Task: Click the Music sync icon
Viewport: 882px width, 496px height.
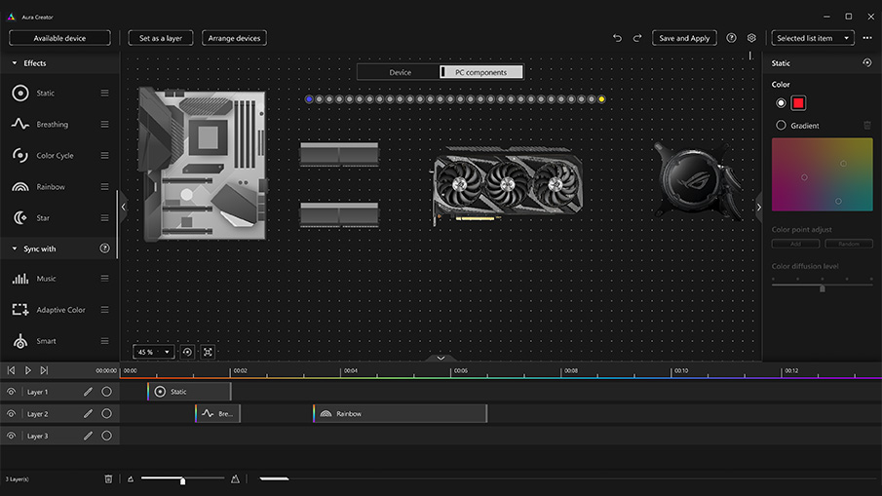Action: coord(19,279)
